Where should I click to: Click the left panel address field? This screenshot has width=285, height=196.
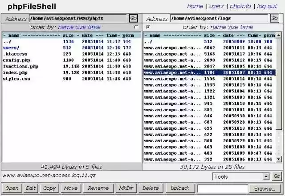[x=78, y=18]
